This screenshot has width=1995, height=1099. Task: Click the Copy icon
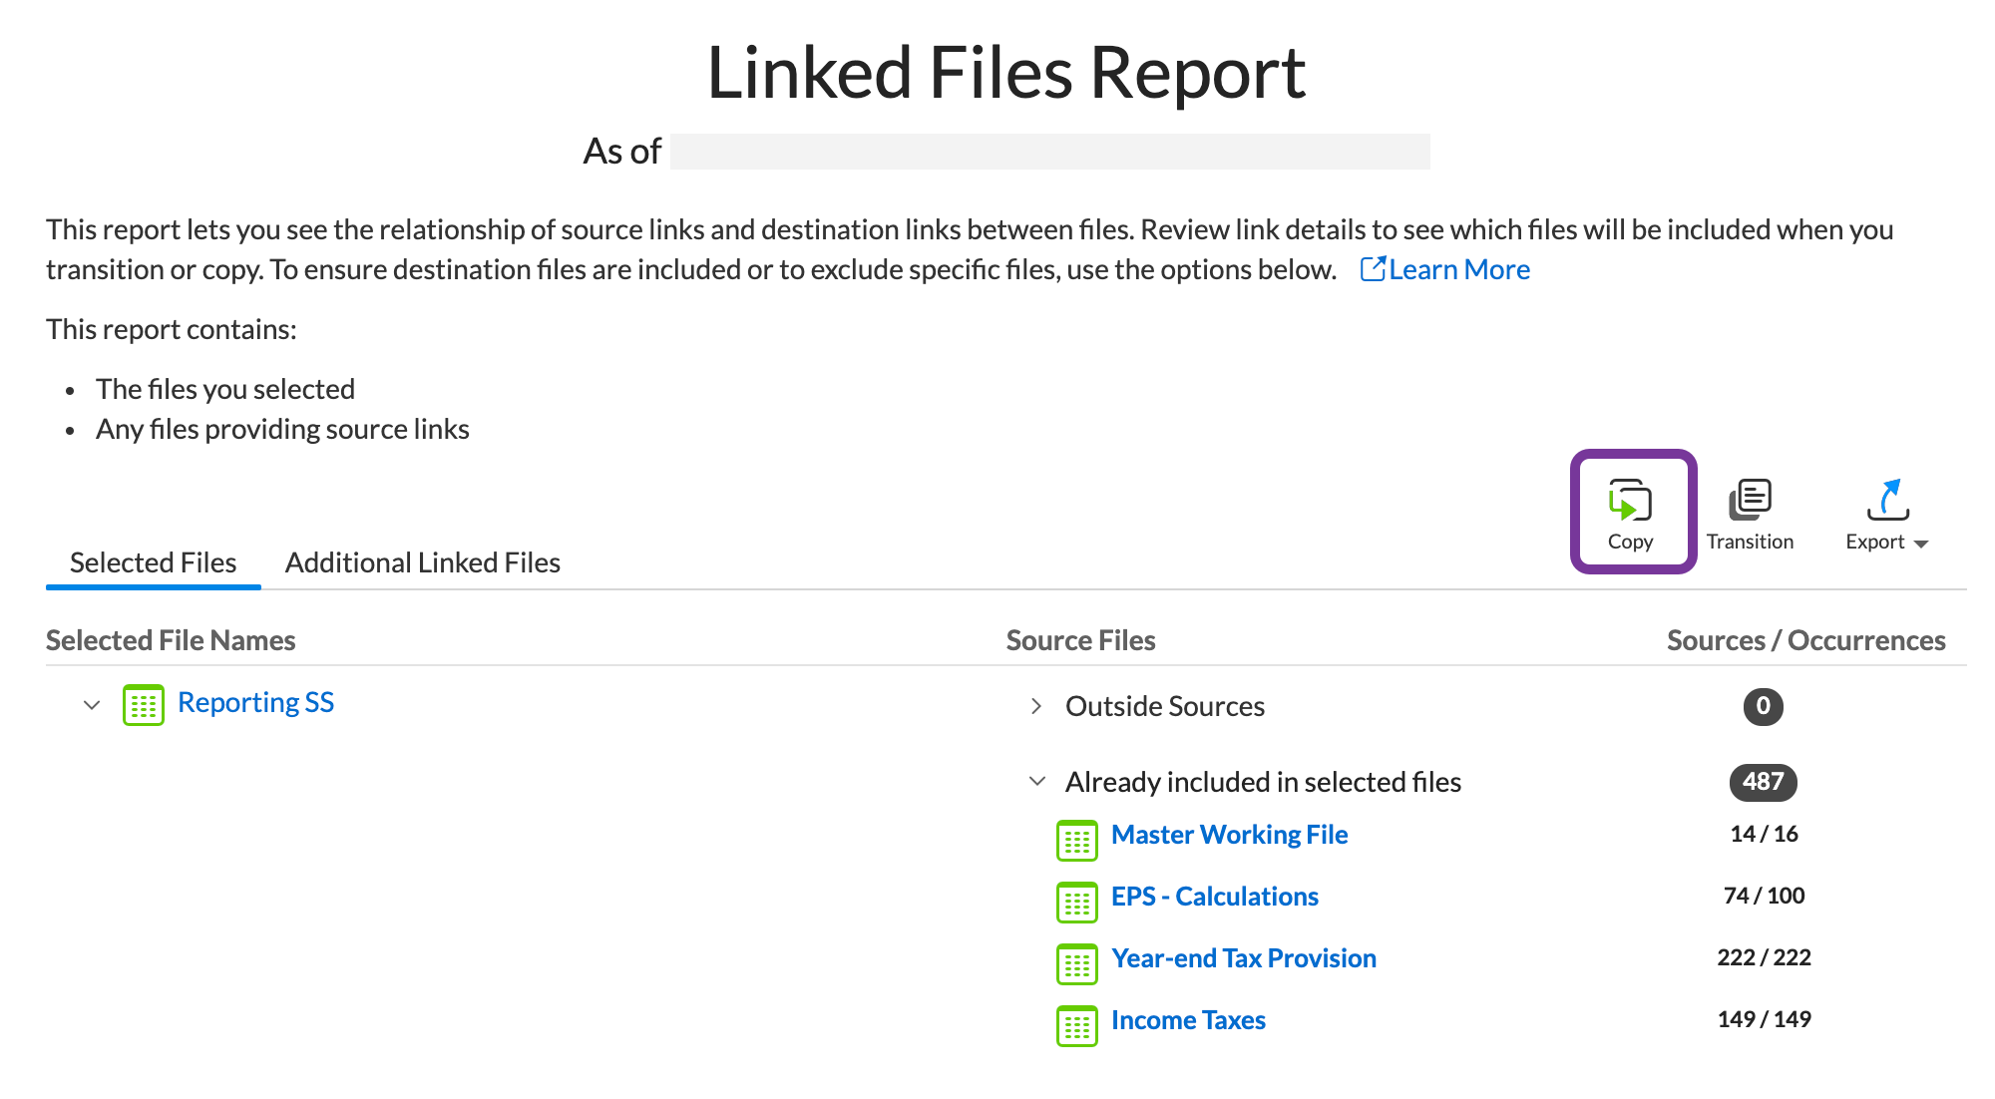(1630, 501)
